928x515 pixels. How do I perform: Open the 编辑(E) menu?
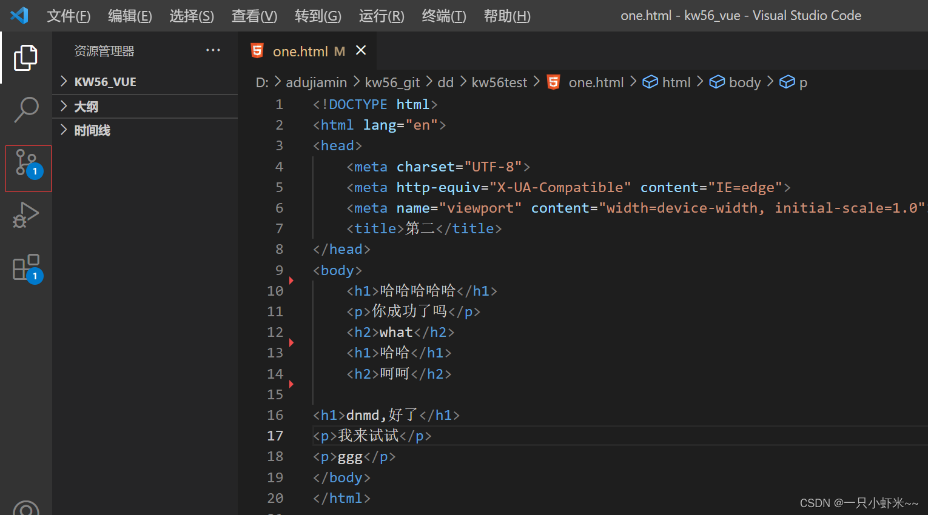tap(130, 16)
